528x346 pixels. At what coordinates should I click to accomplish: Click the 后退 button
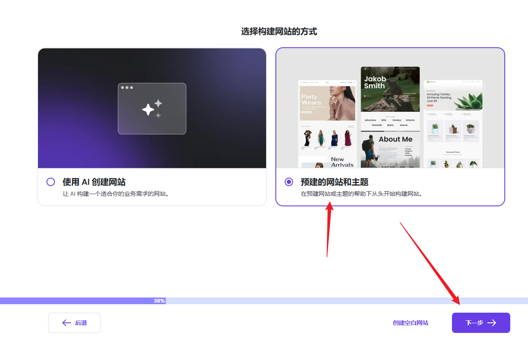pos(74,323)
